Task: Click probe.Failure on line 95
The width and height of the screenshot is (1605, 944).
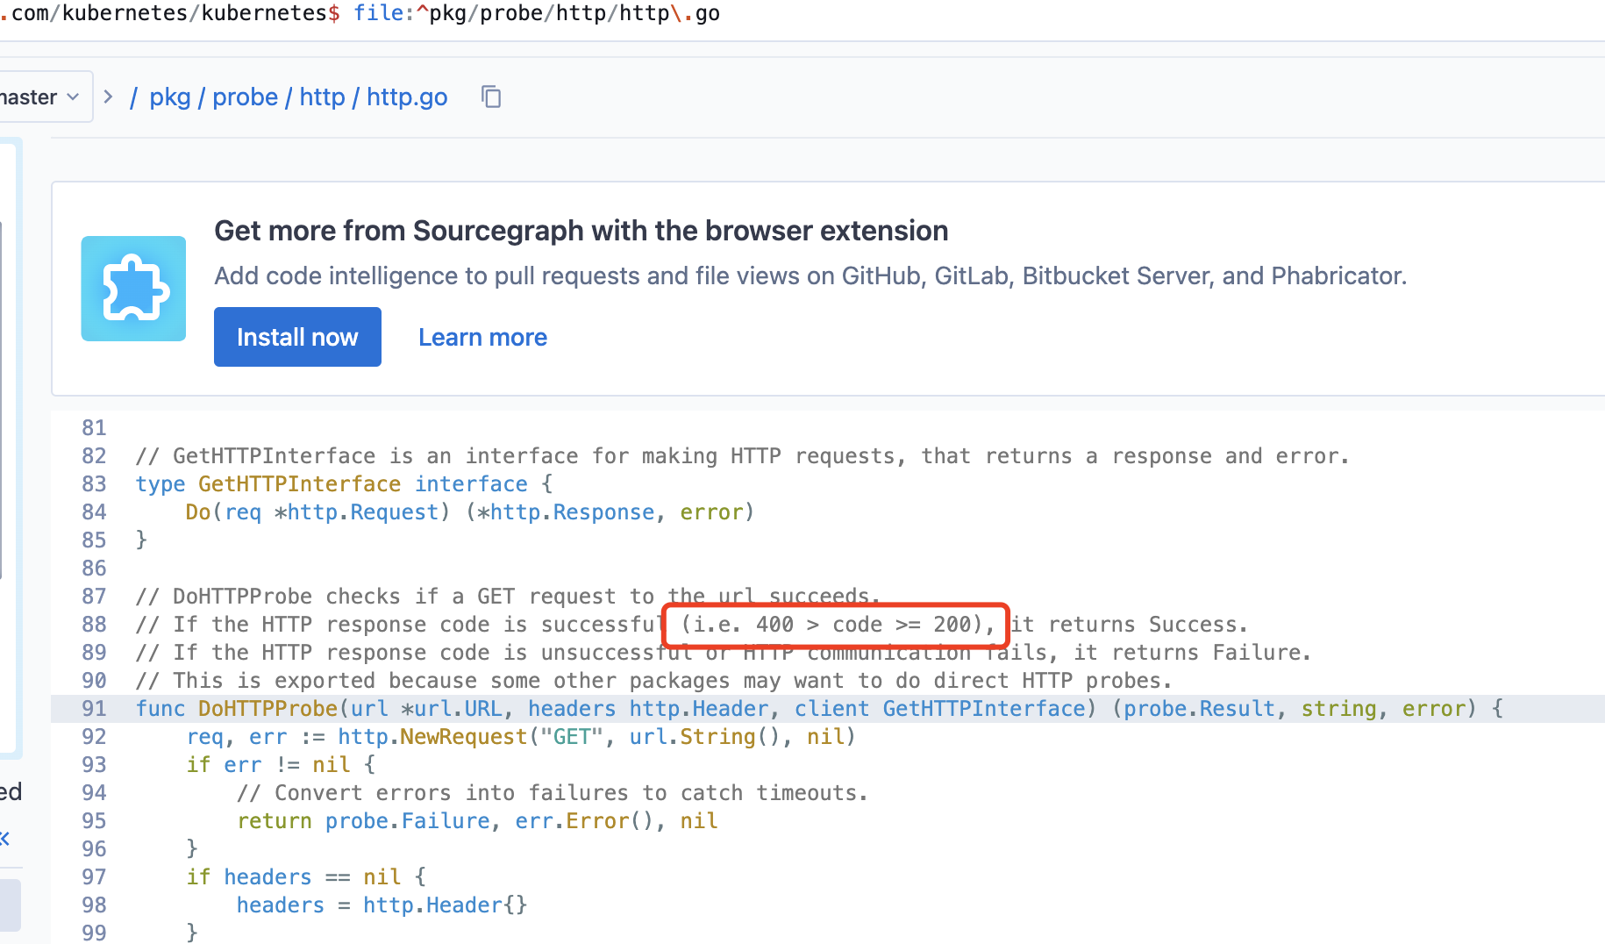Action: [x=407, y=821]
